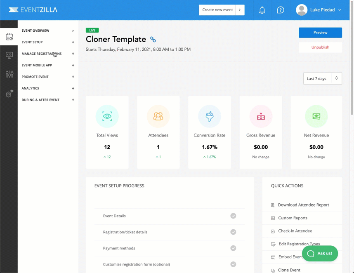Click the Total Views eye icon

(107, 116)
